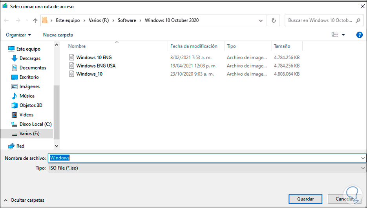Expand the address bar history dropdown
Screen dimensions: 367x208
point(261,20)
